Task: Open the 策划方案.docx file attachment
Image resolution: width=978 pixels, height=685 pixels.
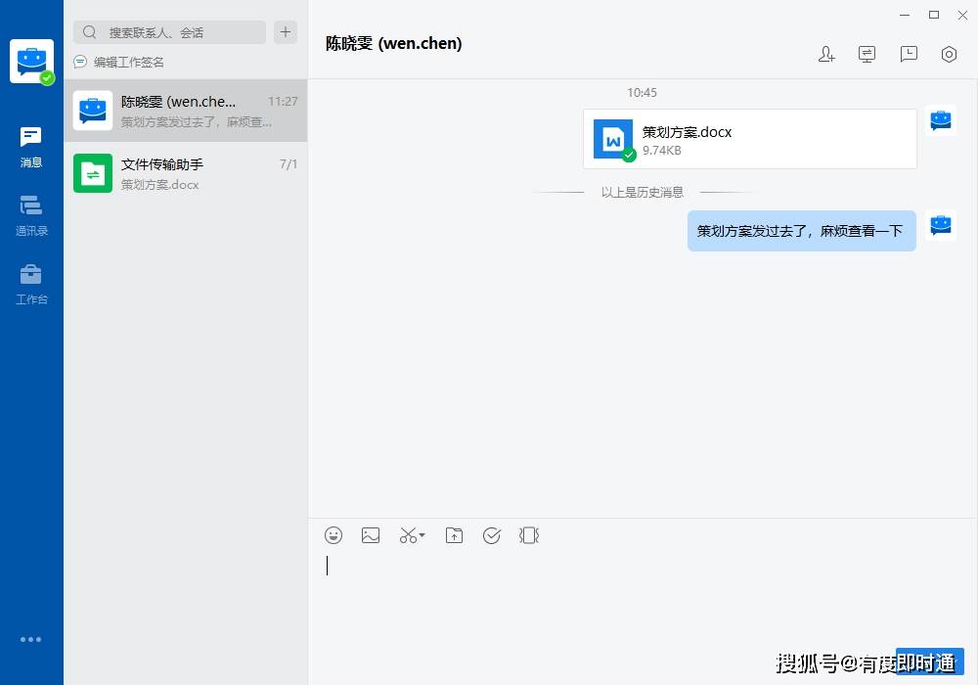Action: (x=750, y=139)
